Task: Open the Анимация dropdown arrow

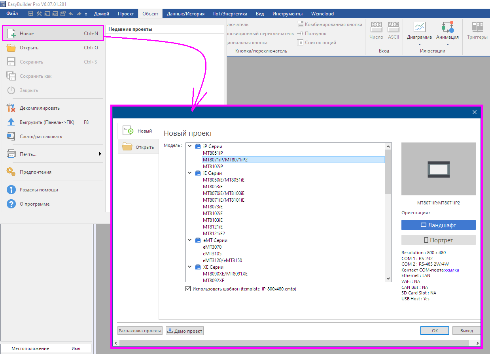Action: tap(447, 44)
